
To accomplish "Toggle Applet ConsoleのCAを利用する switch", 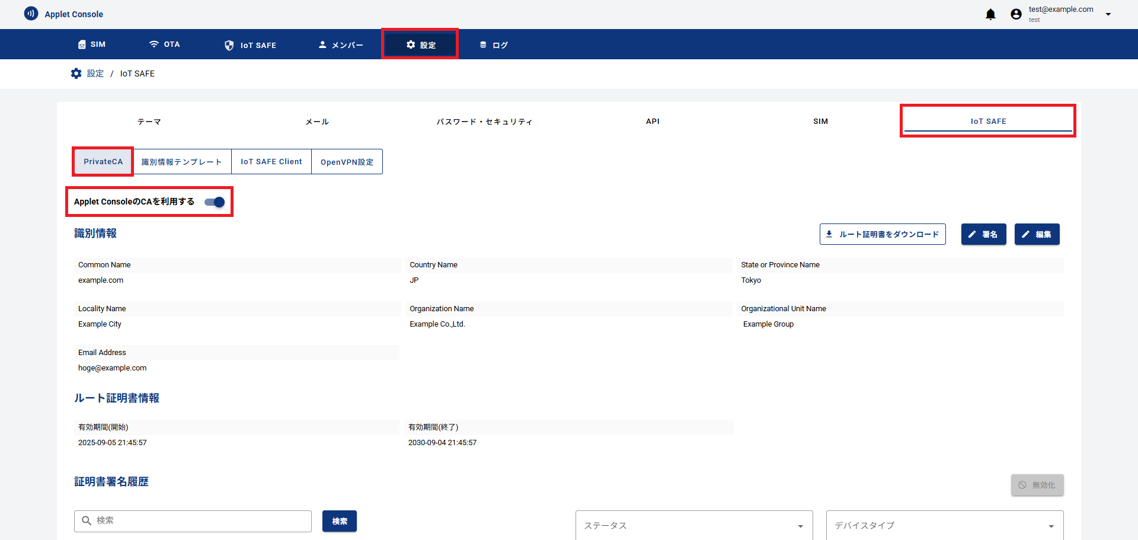I will pos(215,202).
